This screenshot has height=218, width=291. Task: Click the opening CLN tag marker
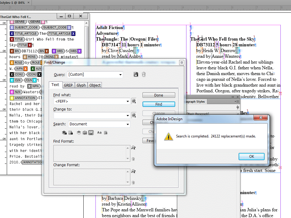pyautogui.click(x=16, y=80)
